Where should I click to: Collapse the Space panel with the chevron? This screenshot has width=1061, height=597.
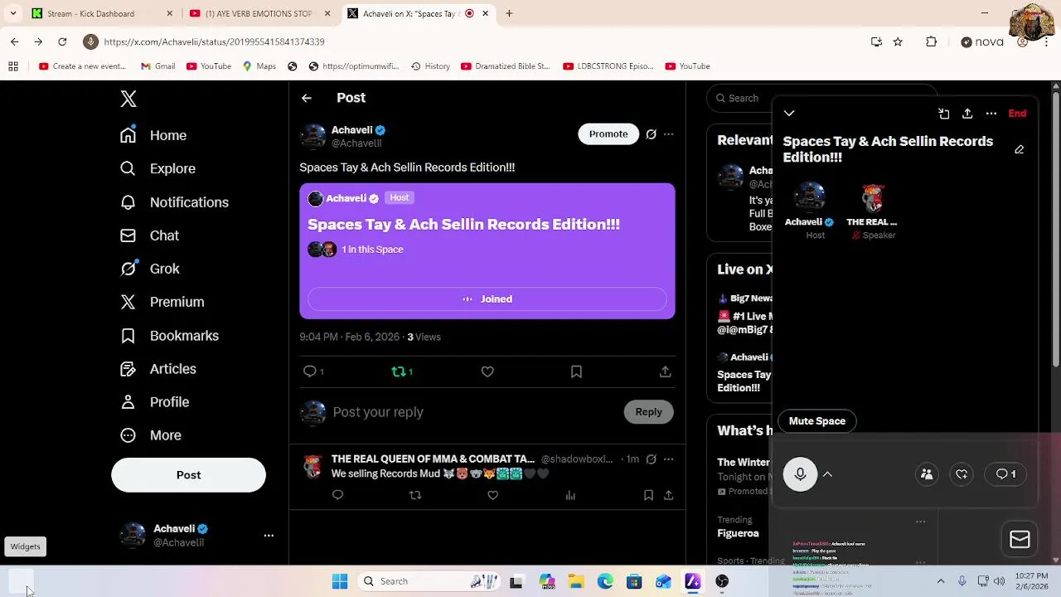tap(789, 114)
